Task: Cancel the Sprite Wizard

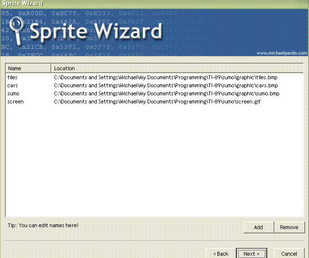Action: (289, 253)
